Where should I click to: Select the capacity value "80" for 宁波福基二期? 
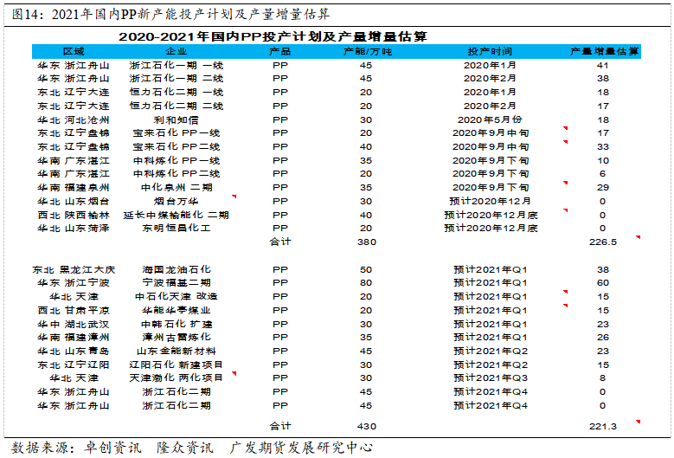tap(366, 282)
